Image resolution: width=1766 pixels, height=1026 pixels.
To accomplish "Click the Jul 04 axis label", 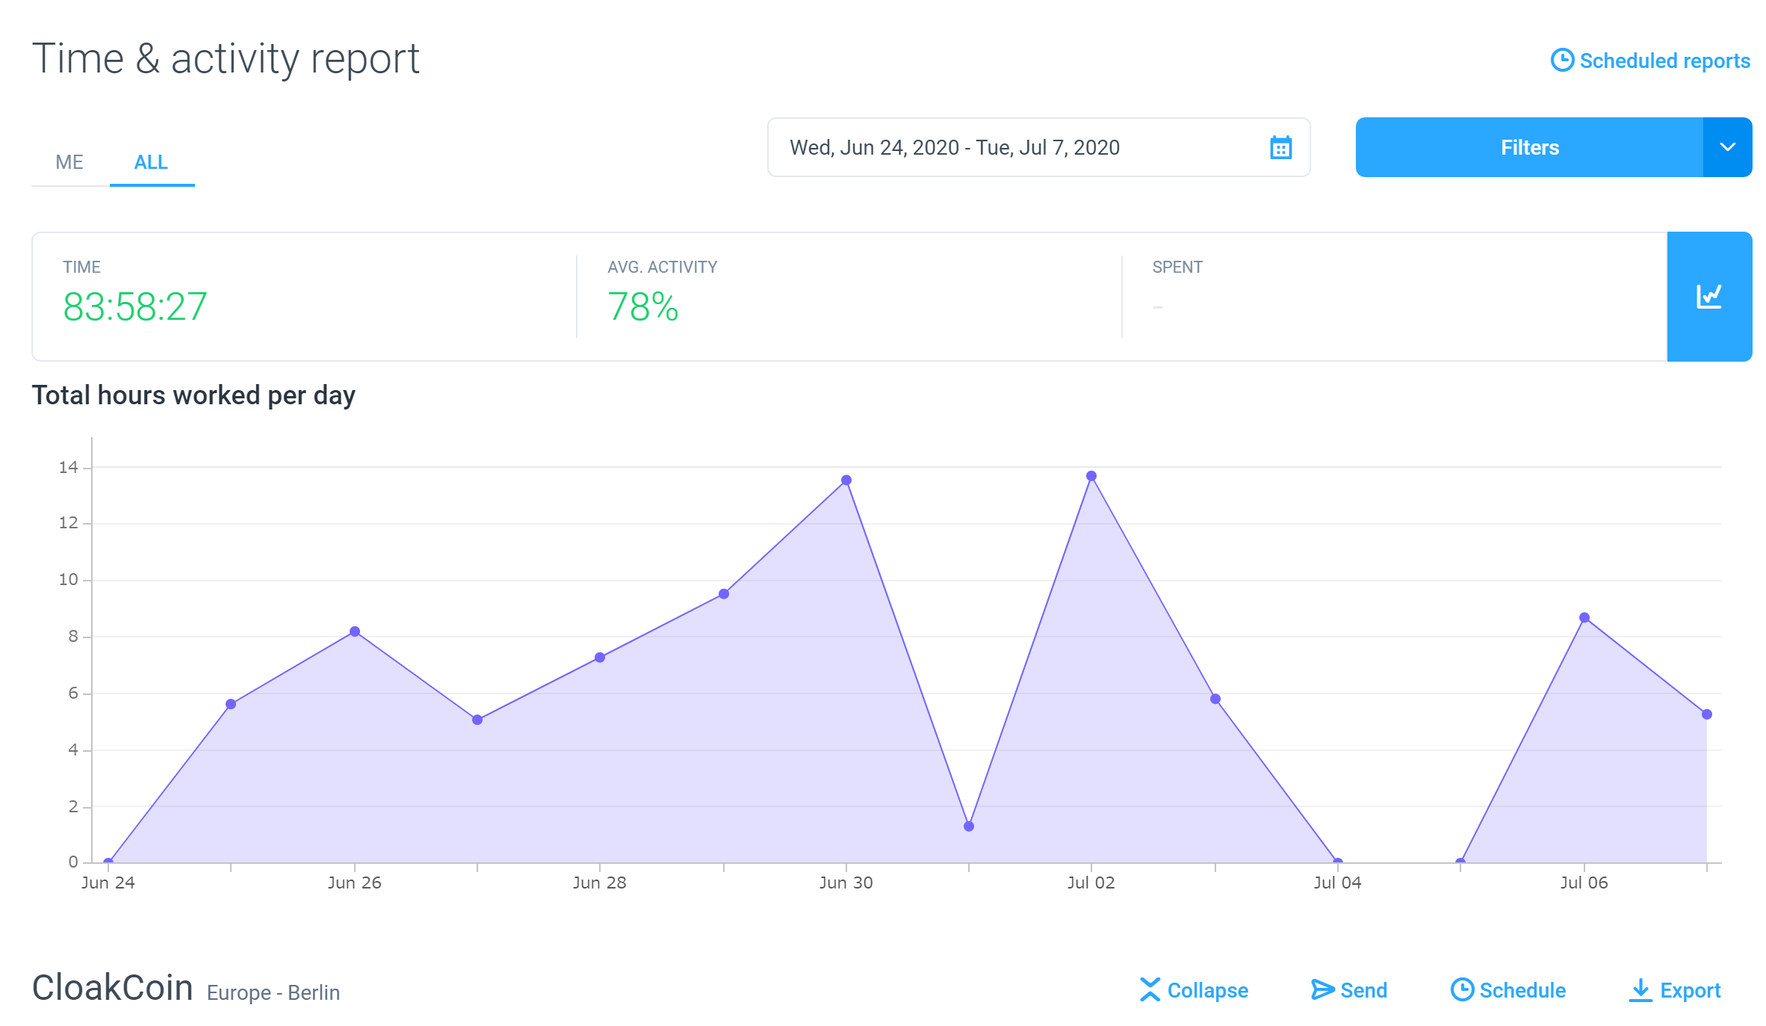I will pyautogui.click(x=1337, y=883).
